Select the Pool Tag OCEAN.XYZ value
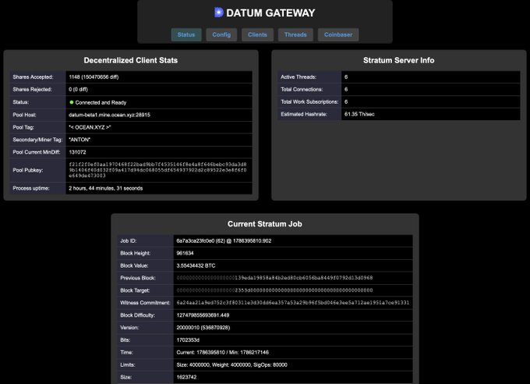The image size is (530, 384). (90, 127)
